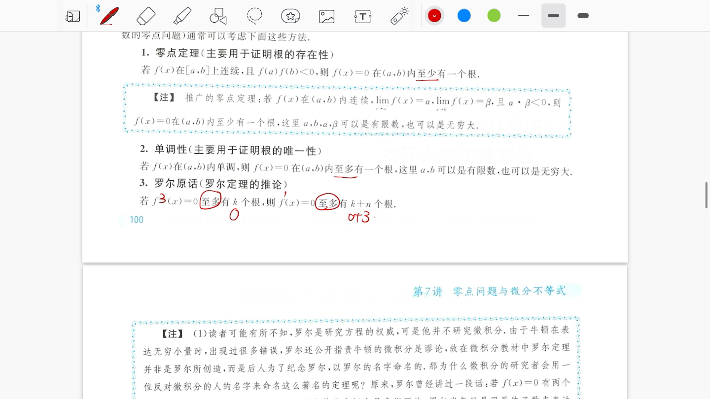Select the Laser pointer tool
Viewport: 710px width, 399px height.
pos(399,16)
